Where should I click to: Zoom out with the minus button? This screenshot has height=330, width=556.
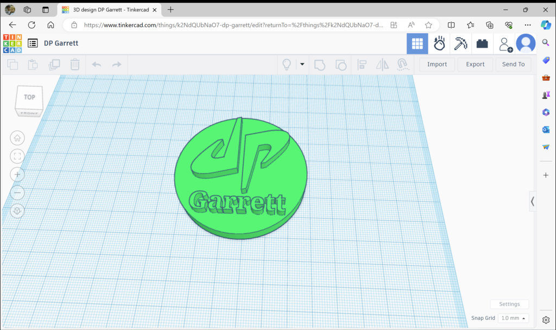[17, 193]
